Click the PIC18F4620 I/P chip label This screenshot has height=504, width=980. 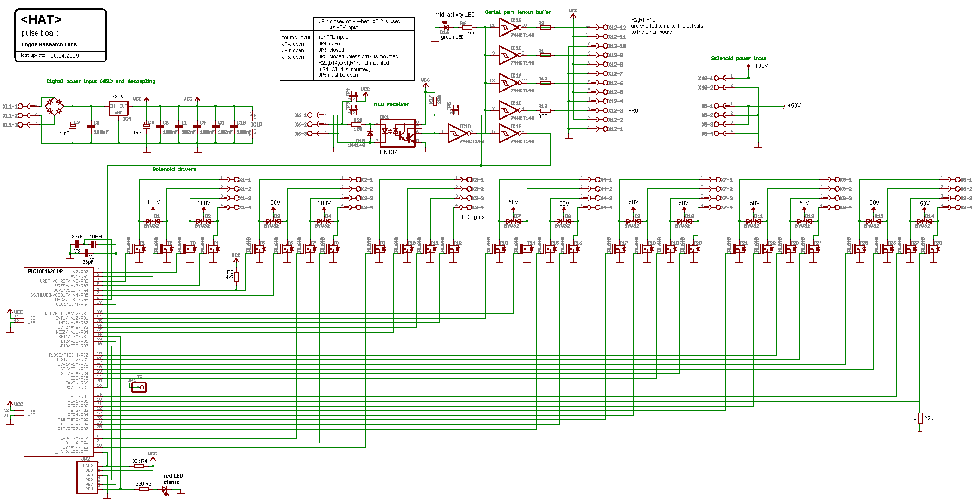[45, 271]
